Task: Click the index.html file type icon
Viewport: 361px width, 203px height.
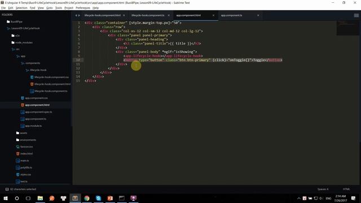Action: point(17,154)
